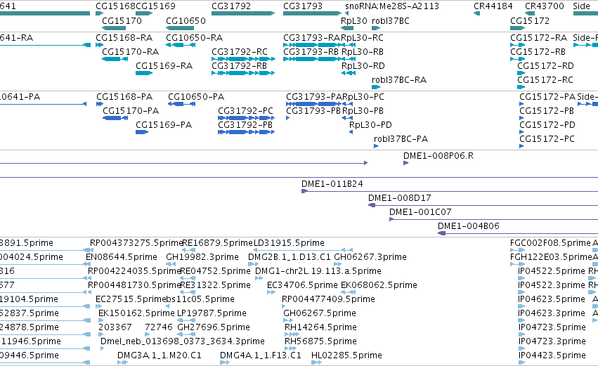Click the CG15172-PD protein label

tap(547, 125)
